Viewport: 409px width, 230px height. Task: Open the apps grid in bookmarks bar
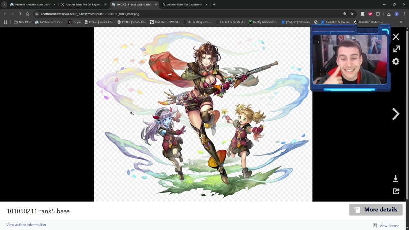tap(5, 22)
